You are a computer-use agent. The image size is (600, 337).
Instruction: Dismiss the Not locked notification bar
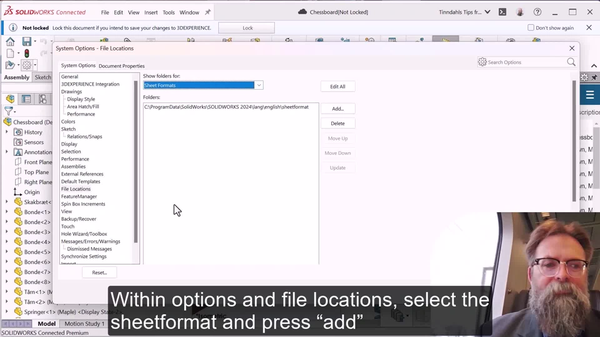pos(589,27)
